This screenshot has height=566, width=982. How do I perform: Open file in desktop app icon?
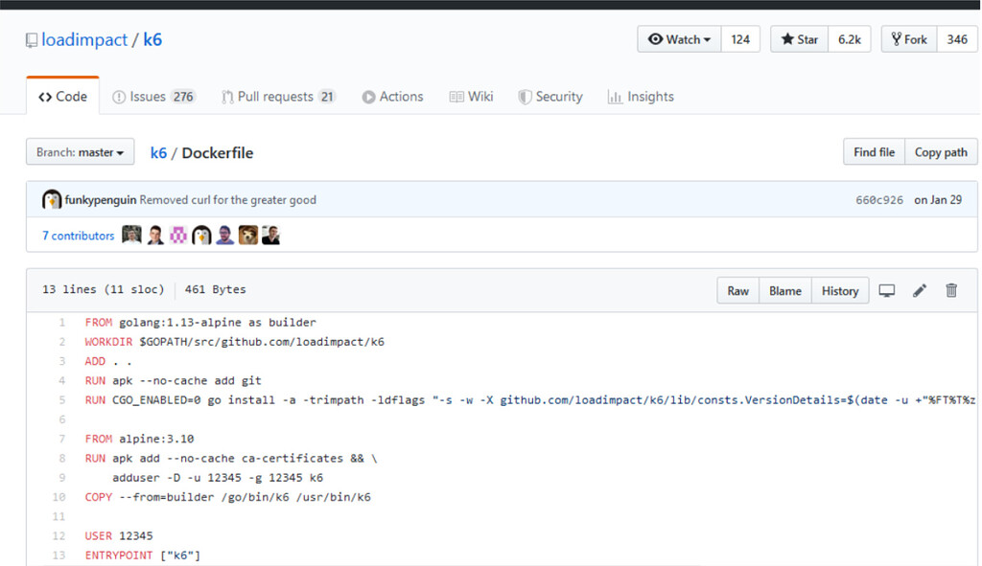tap(886, 291)
